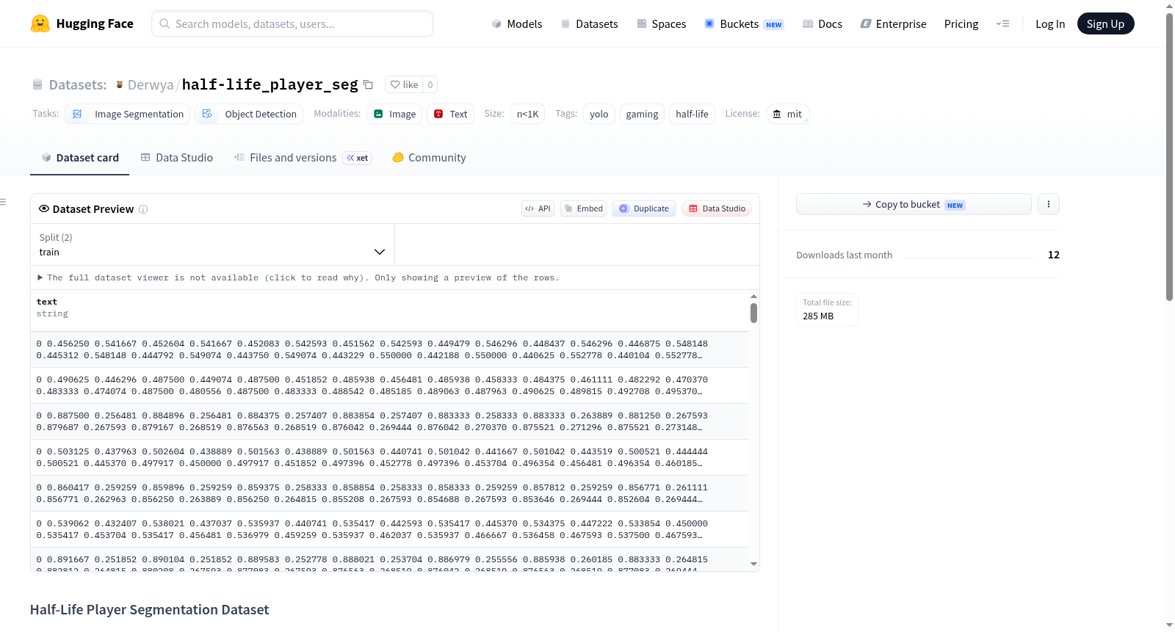Viewport: 1175px width, 632px height.
Task: Click the 285 MB total file size value
Action: (818, 316)
